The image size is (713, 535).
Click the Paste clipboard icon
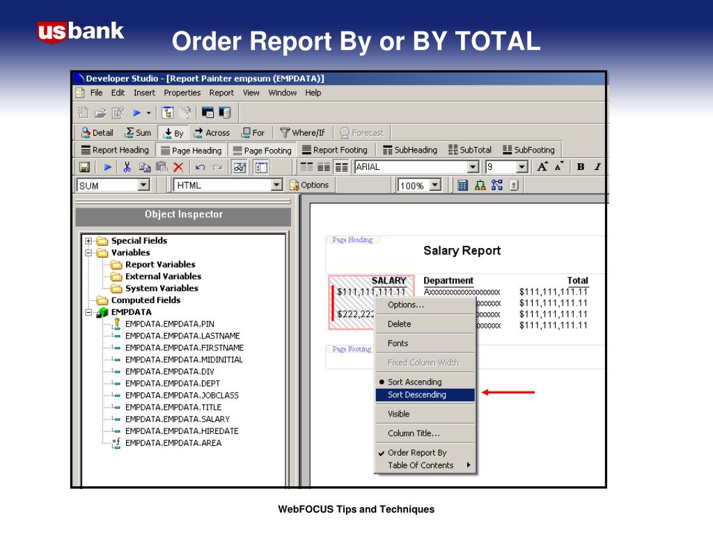point(162,167)
